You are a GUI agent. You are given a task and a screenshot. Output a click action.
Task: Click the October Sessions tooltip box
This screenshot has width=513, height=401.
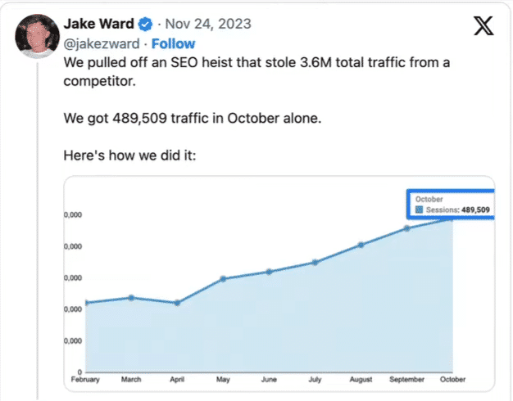[452, 205]
